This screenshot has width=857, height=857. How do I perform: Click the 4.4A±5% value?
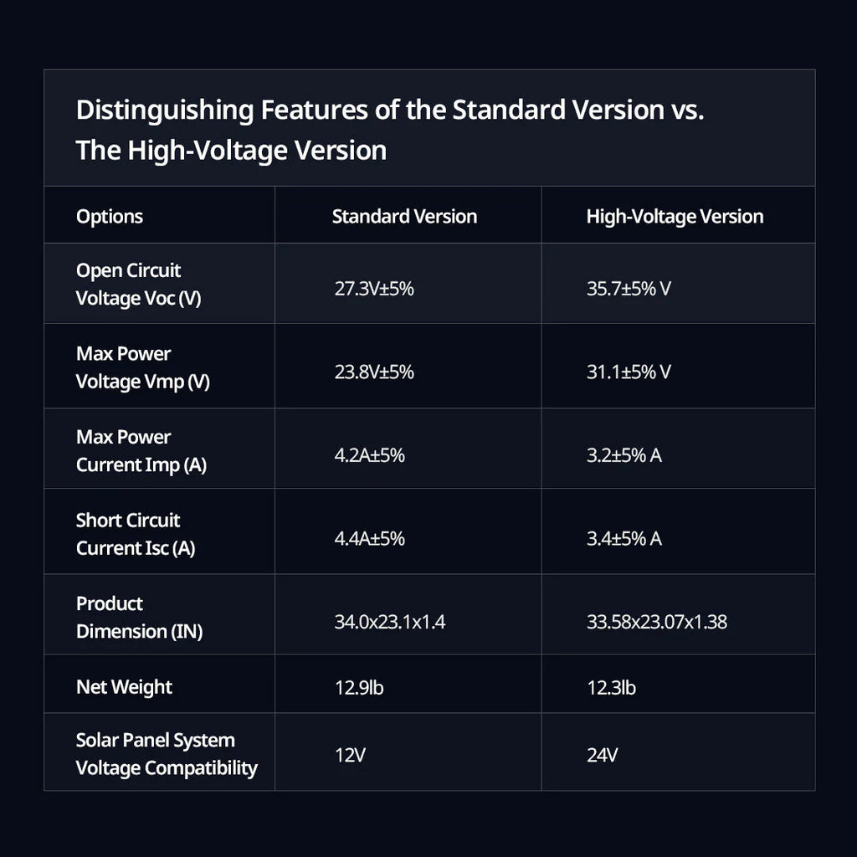(370, 538)
